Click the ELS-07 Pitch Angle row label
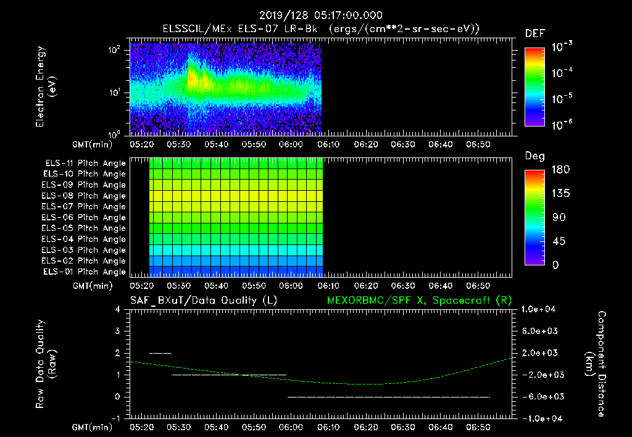This screenshot has width=632, height=437. 84,206
